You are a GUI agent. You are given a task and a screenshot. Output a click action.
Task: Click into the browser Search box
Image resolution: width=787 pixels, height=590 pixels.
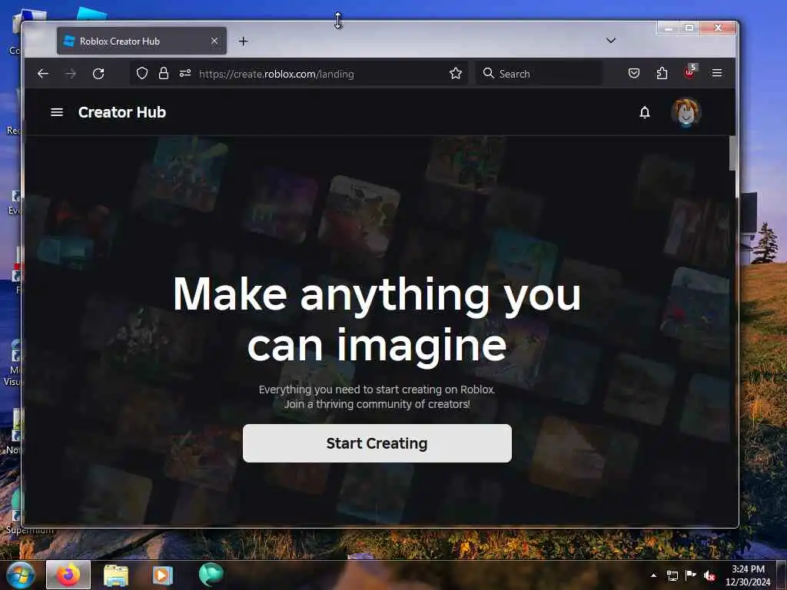tap(539, 73)
